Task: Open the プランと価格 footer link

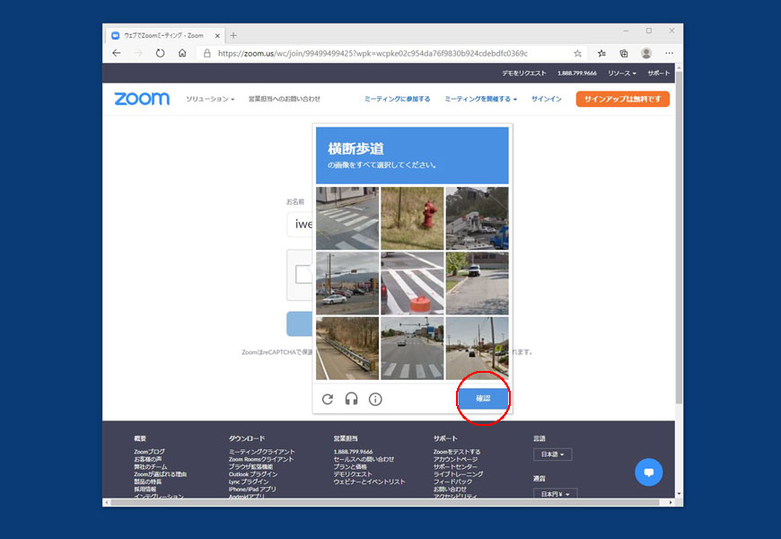Action: [350, 466]
